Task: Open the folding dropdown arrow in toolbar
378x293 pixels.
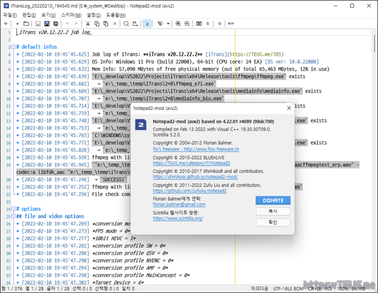Action: [x=168, y=24]
